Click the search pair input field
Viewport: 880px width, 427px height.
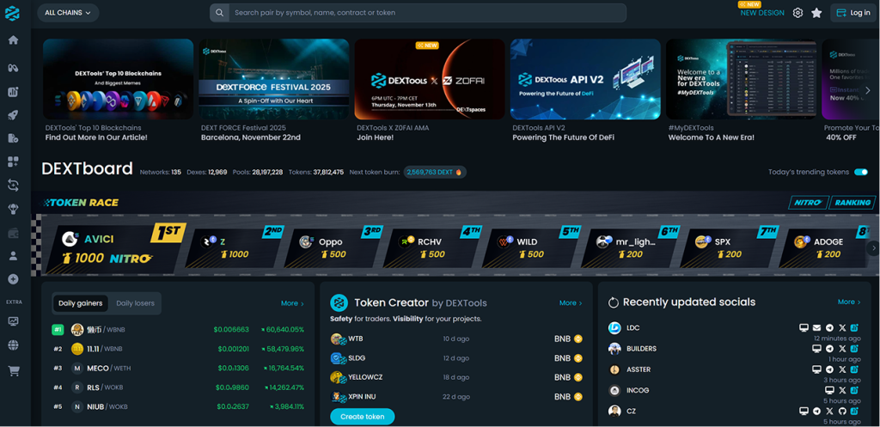coord(421,13)
